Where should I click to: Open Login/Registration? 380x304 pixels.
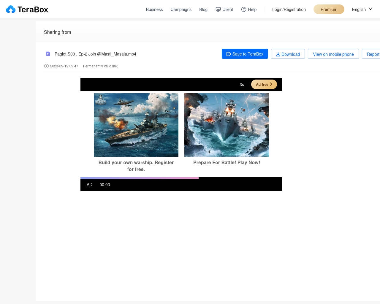click(x=289, y=9)
